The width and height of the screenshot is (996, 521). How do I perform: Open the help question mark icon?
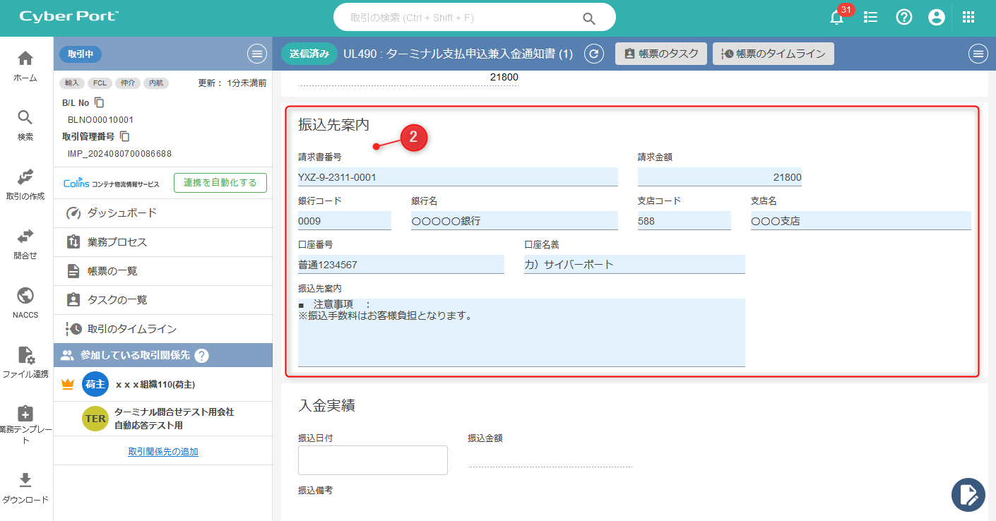(904, 18)
